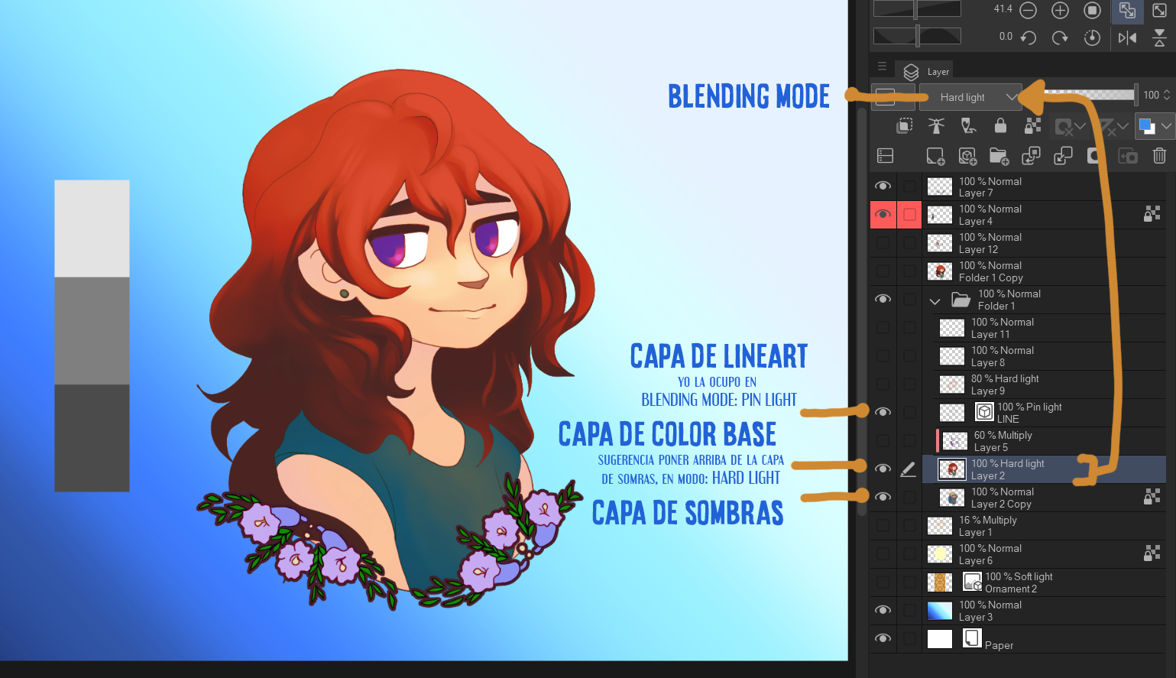The image size is (1176, 678).
Task: Collapse the Folder 1 layer folder
Action: pyautogui.click(x=935, y=301)
